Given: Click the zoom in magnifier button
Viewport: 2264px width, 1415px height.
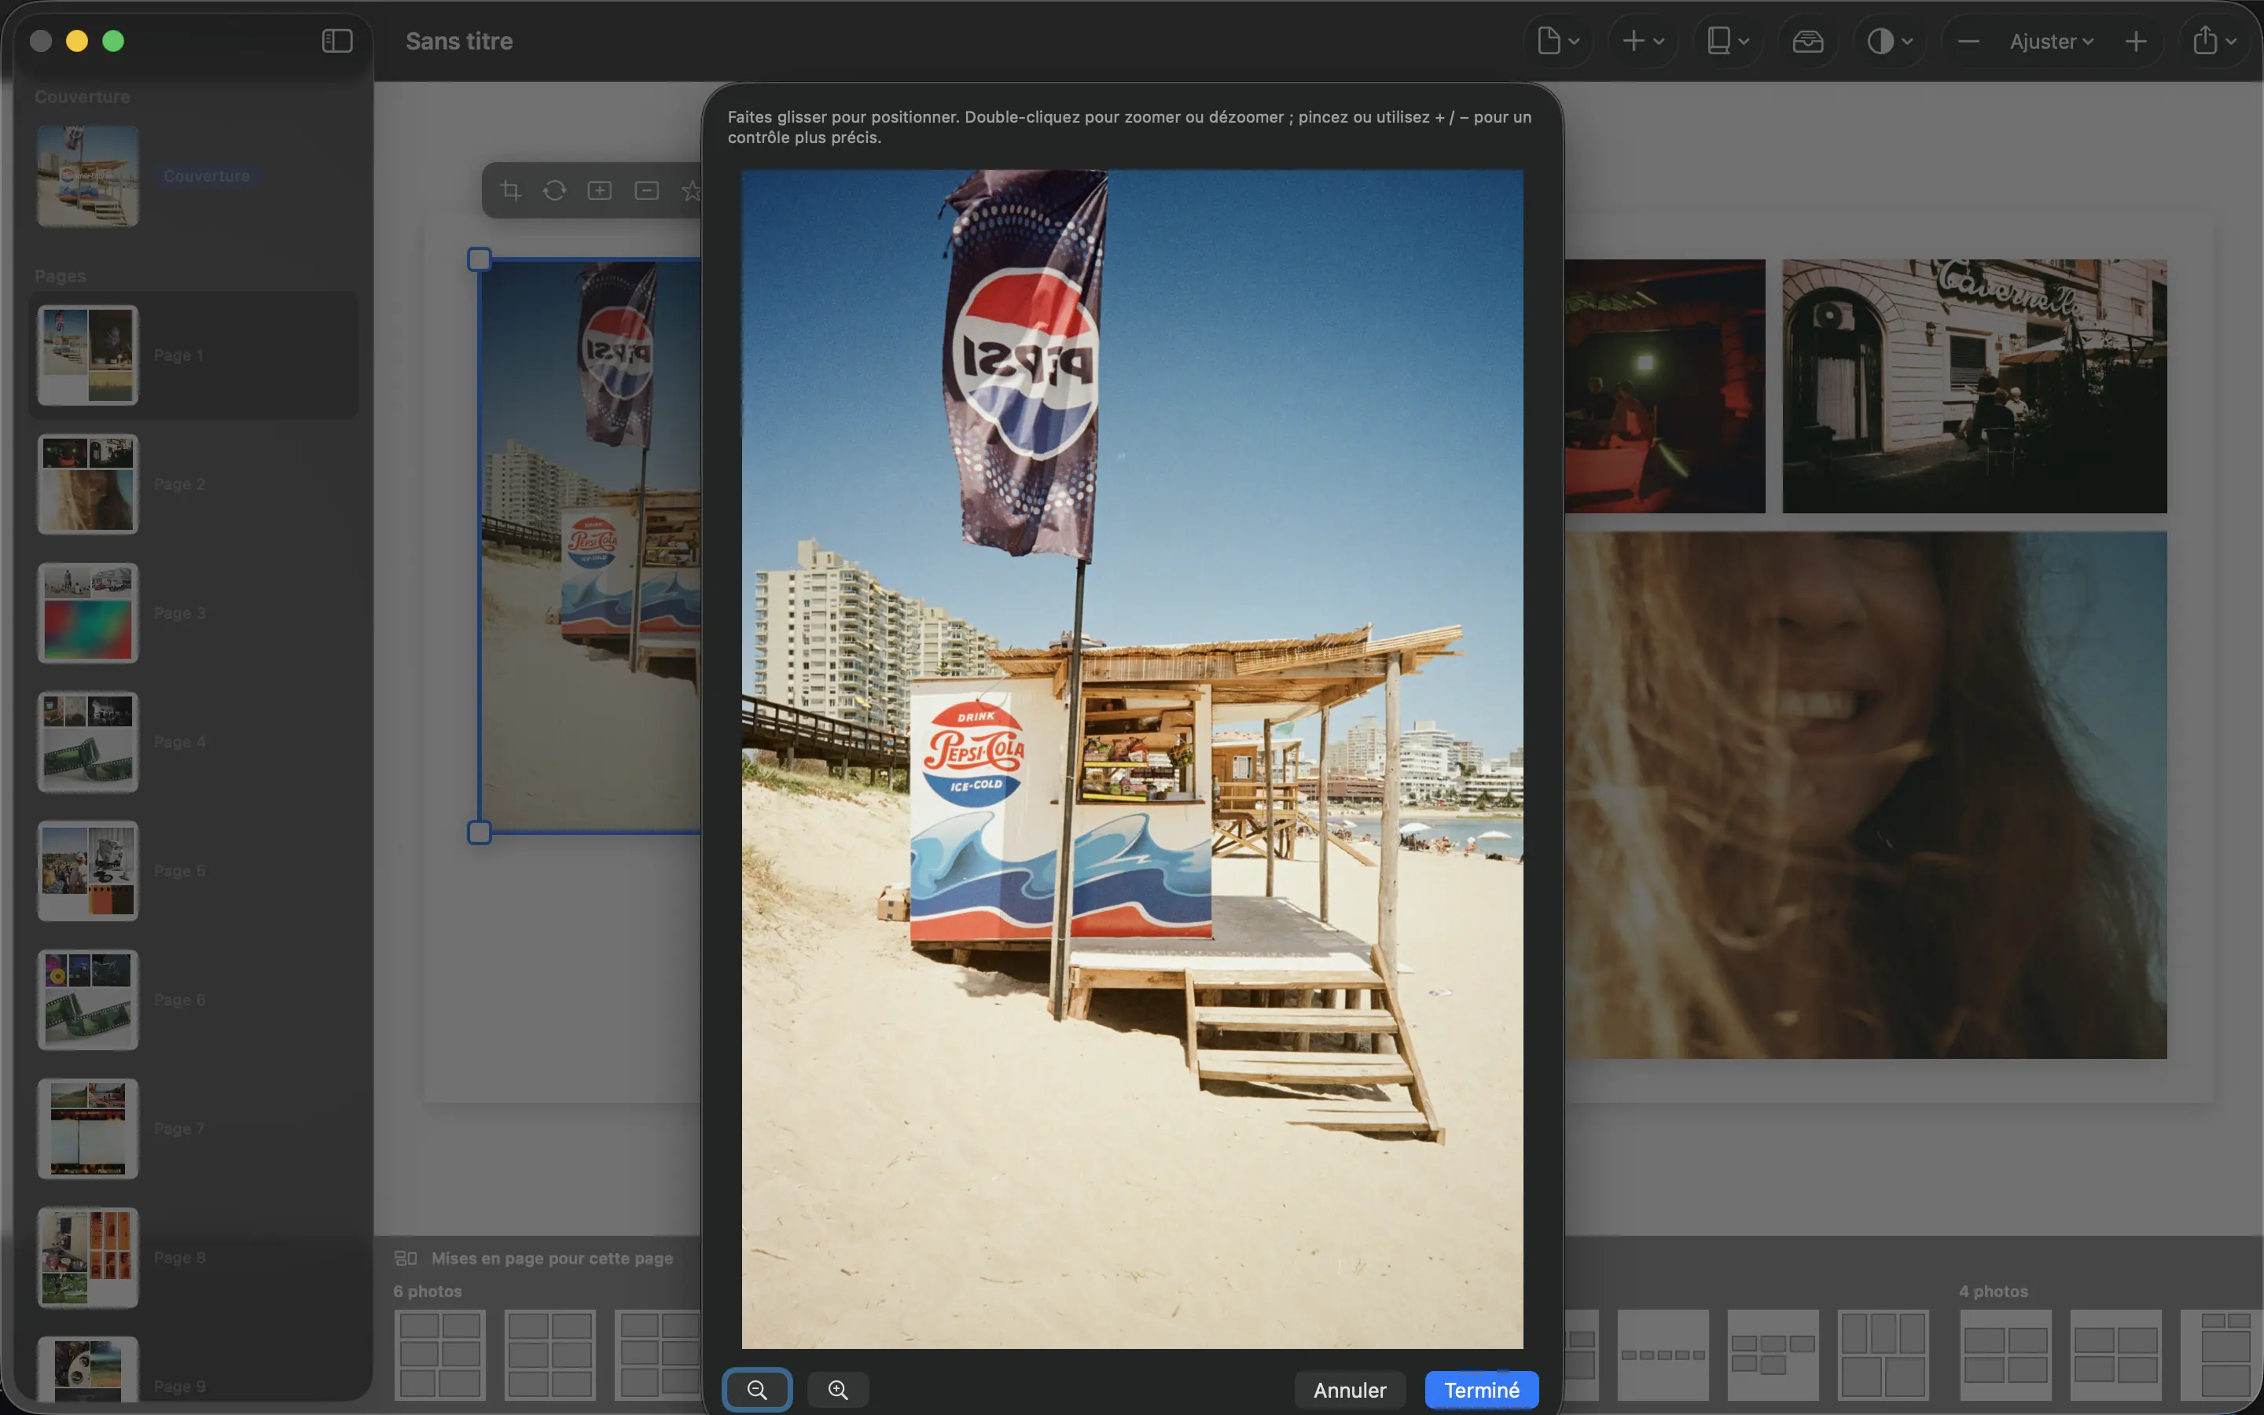Looking at the screenshot, I should (838, 1390).
